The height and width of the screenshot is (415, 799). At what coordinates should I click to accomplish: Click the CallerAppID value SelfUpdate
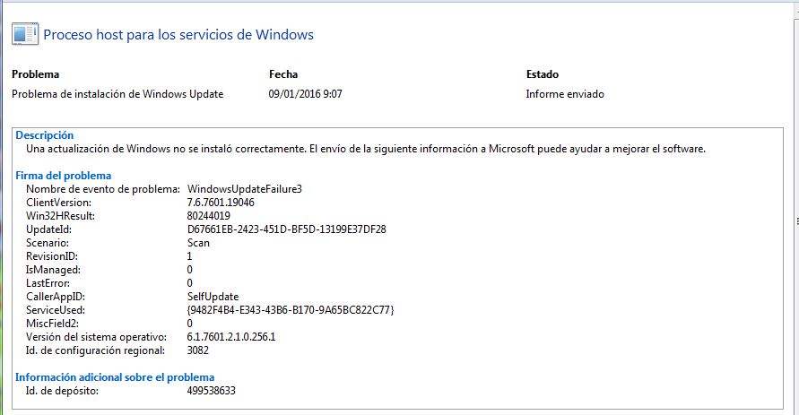(213, 297)
